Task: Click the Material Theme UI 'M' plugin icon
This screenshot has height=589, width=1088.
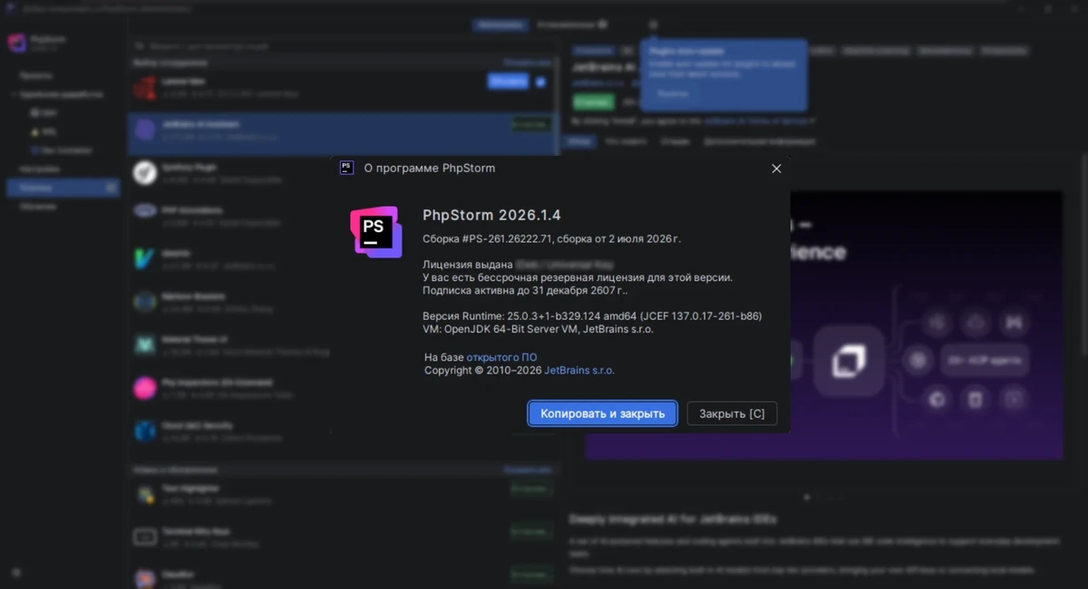Action: click(145, 344)
